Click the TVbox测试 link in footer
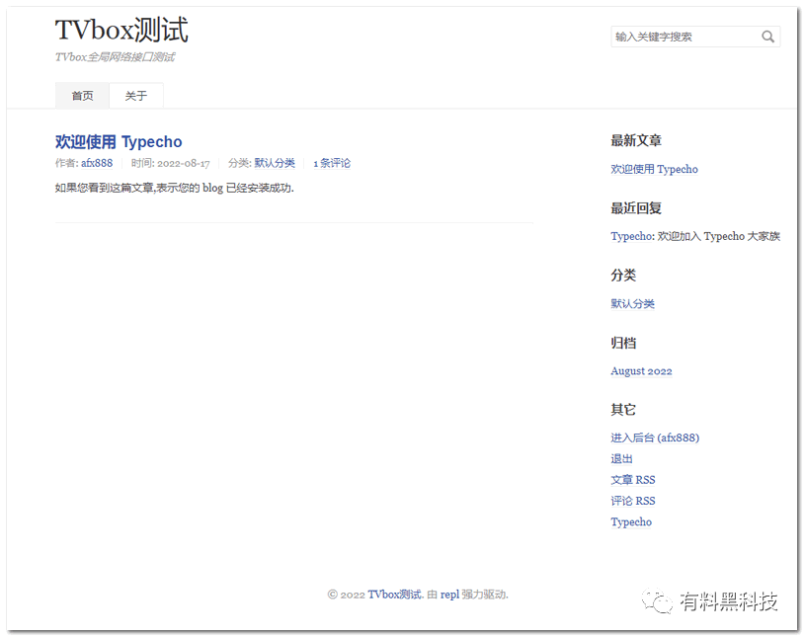The image size is (804, 637). click(395, 595)
